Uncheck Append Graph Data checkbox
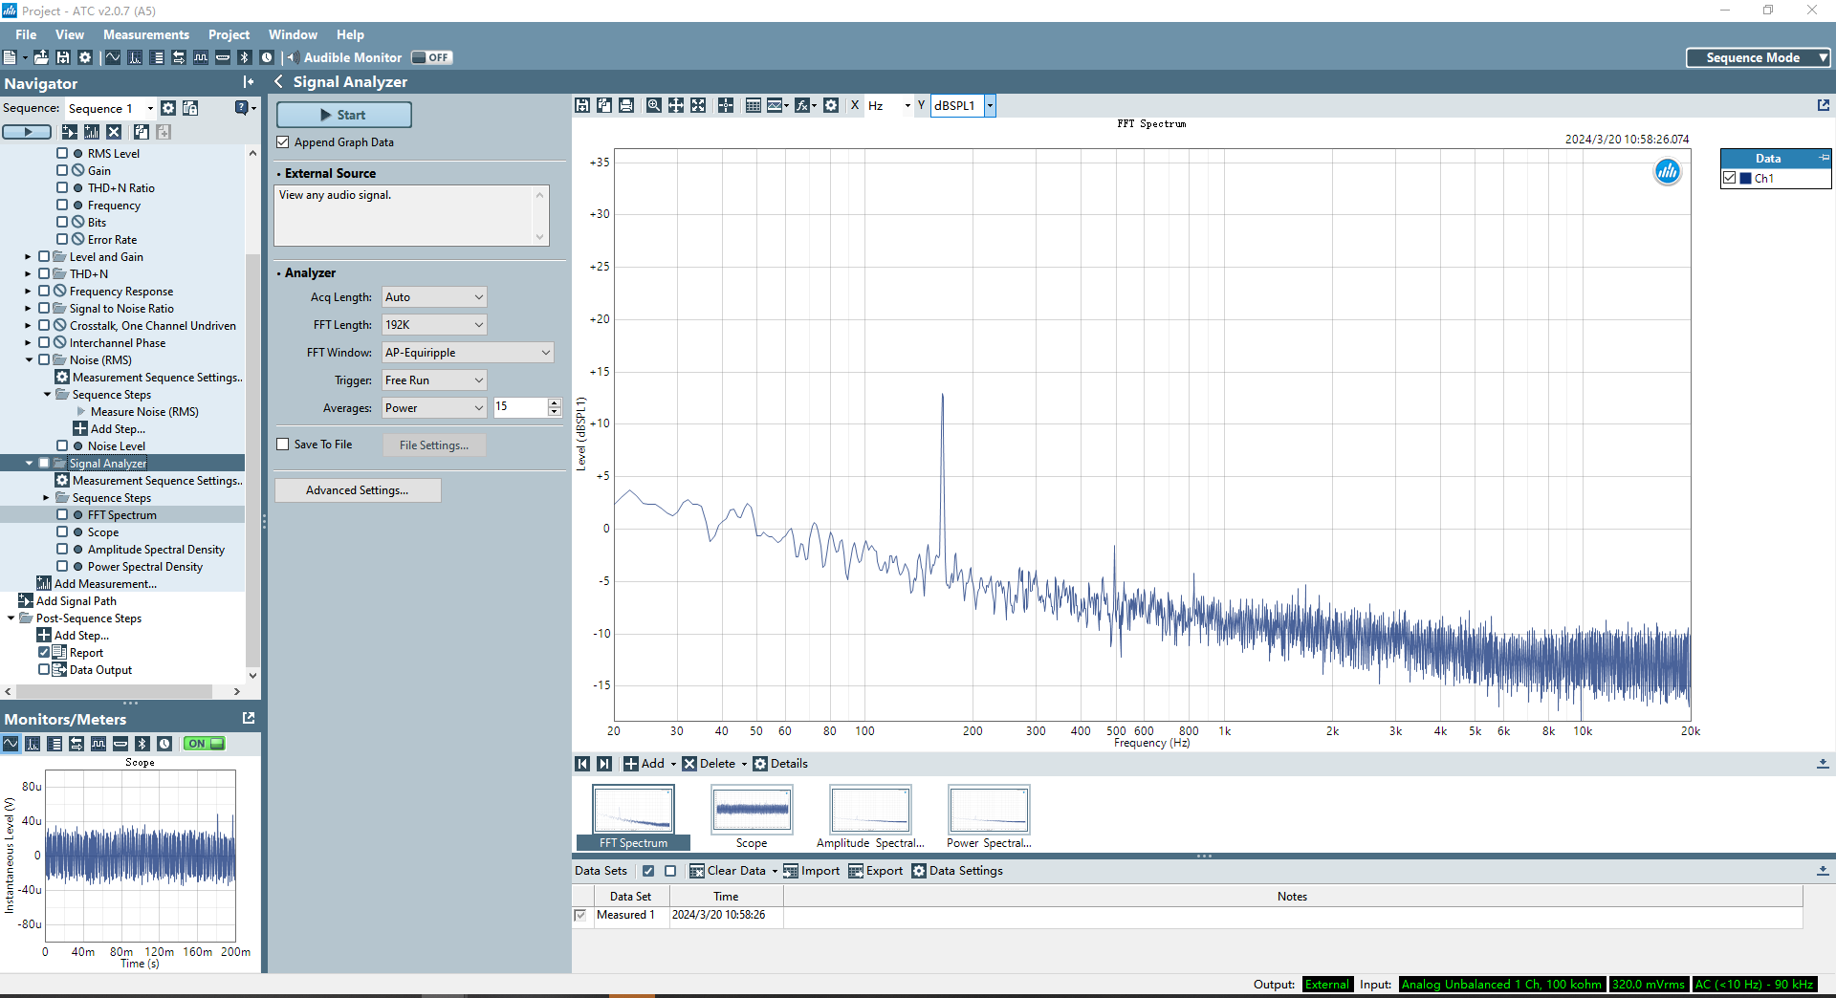The image size is (1836, 998). tap(283, 142)
